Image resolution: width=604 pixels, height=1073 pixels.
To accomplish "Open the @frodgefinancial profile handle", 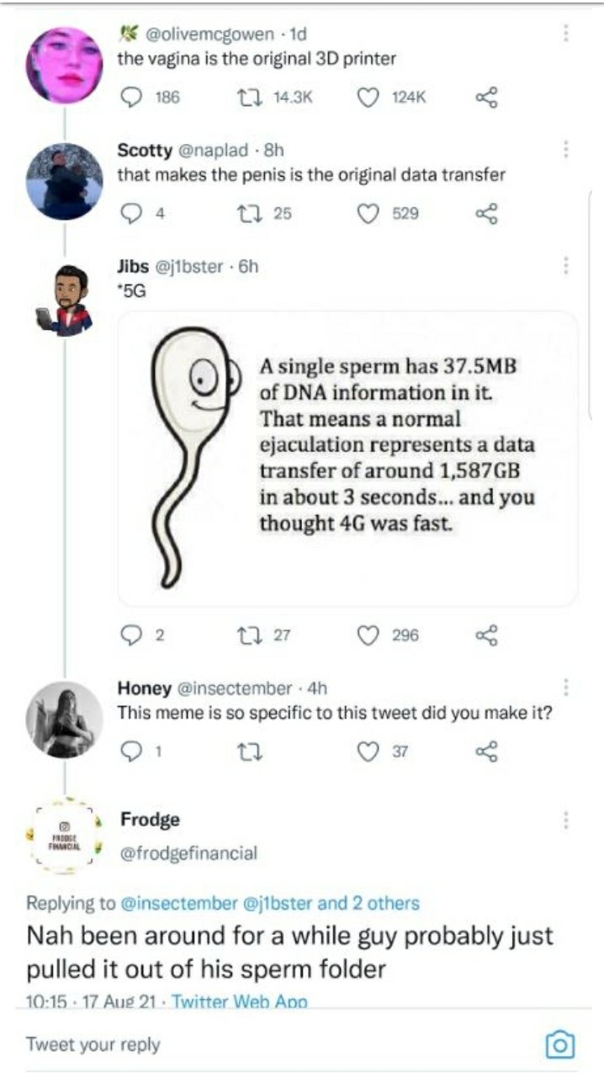I will click(x=188, y=853).
